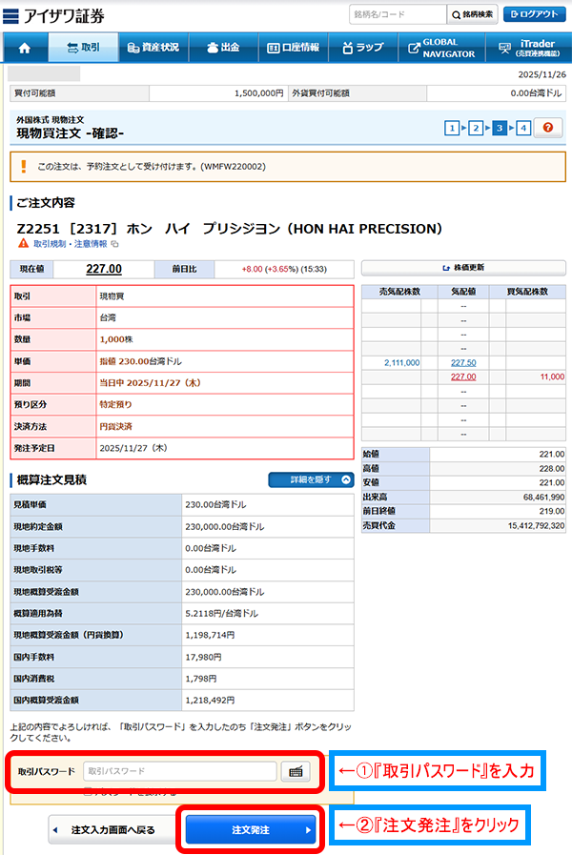572x855 pixels.
Task: Select the 特定預り value
Action: [115, 404]
